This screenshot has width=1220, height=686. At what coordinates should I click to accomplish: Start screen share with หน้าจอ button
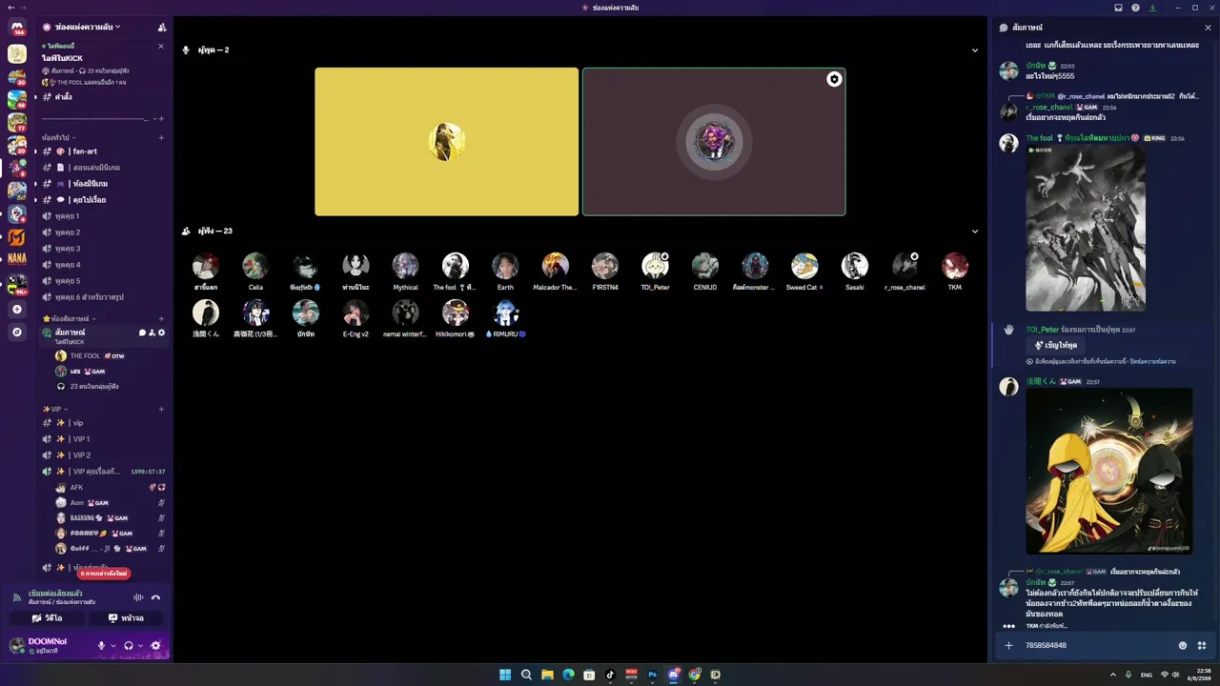pyautogui.click(x=126, y=618)
